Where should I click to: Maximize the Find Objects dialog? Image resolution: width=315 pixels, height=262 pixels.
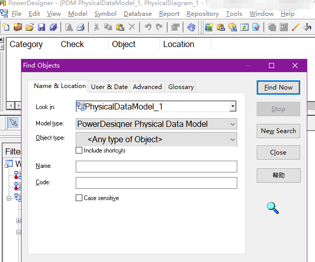coord(272,65)
